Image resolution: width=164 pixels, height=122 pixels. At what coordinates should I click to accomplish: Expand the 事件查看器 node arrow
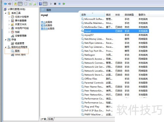click(x=9, y=21)
